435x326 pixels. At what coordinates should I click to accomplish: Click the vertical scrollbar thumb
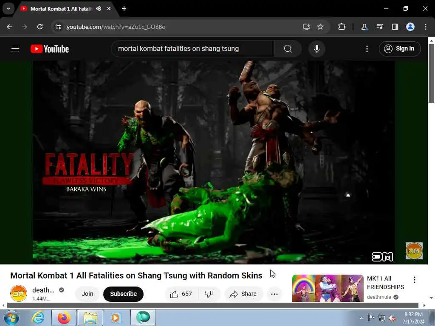click(431, 73)
